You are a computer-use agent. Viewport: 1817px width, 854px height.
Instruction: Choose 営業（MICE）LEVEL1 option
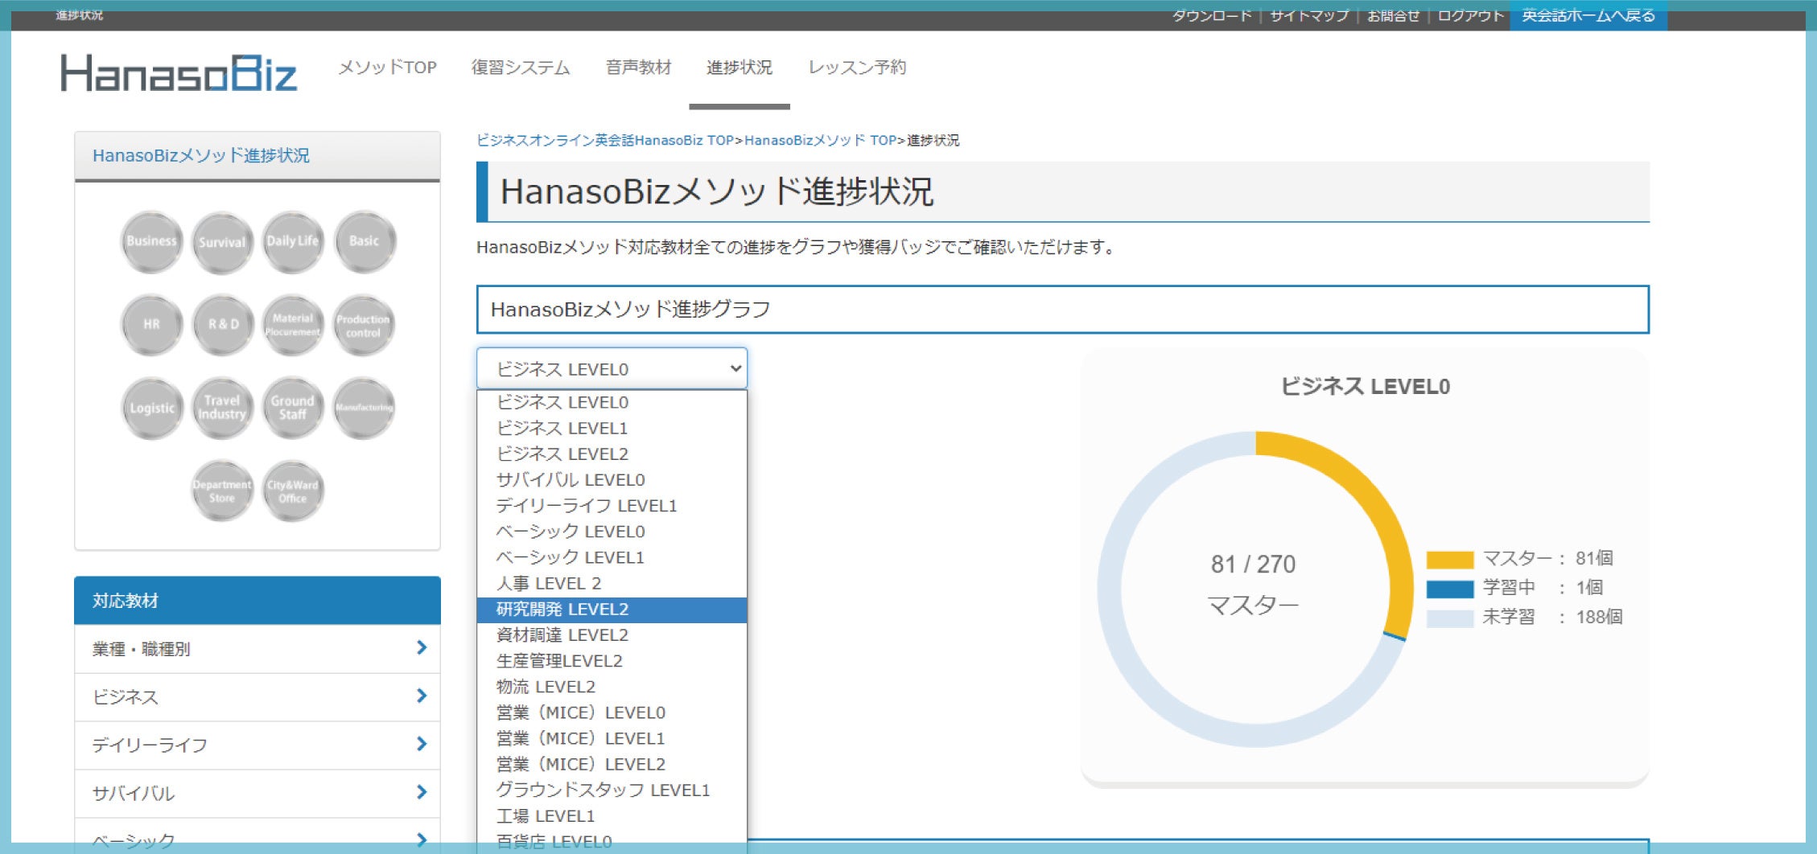[x=612, y=738]
